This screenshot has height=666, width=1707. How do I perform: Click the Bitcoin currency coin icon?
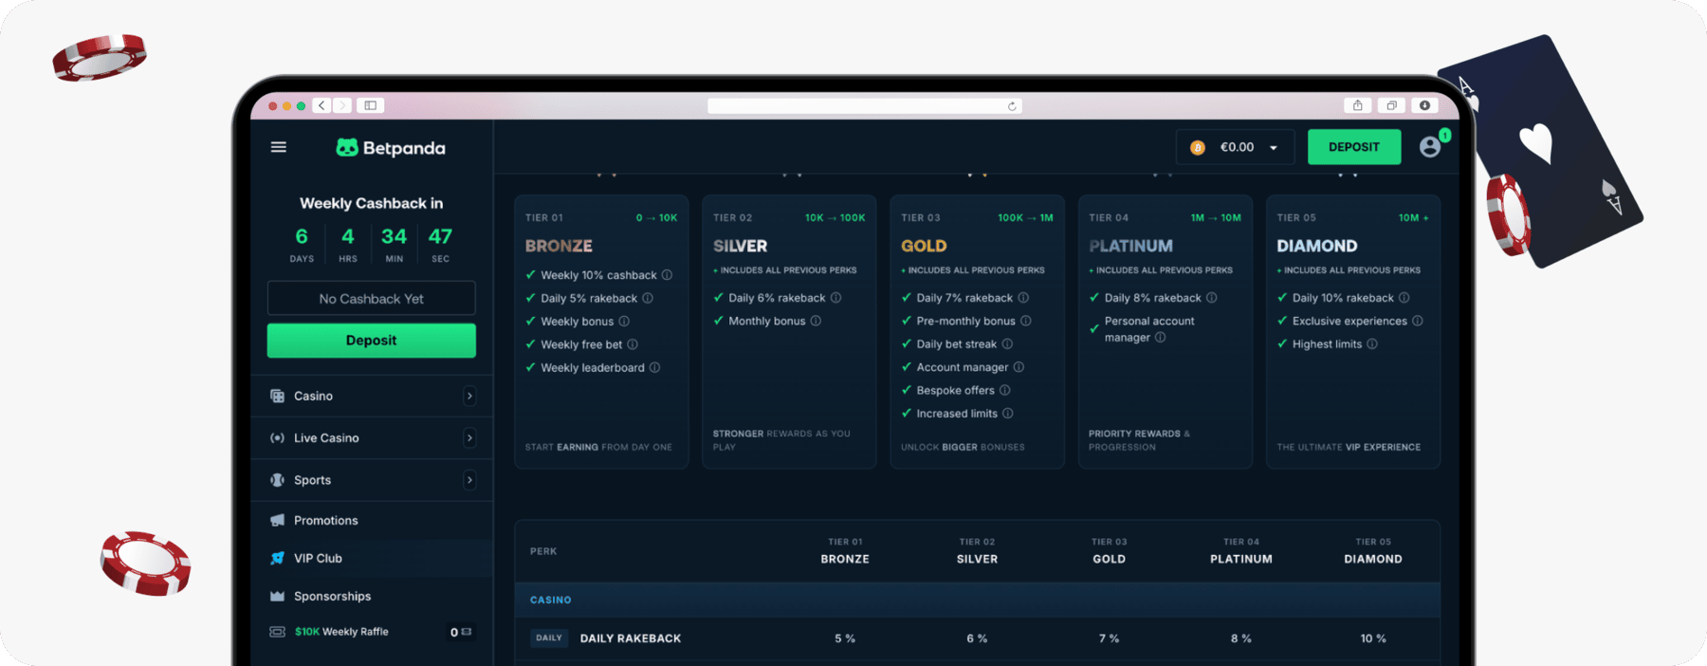click(x=1198, y=147)
